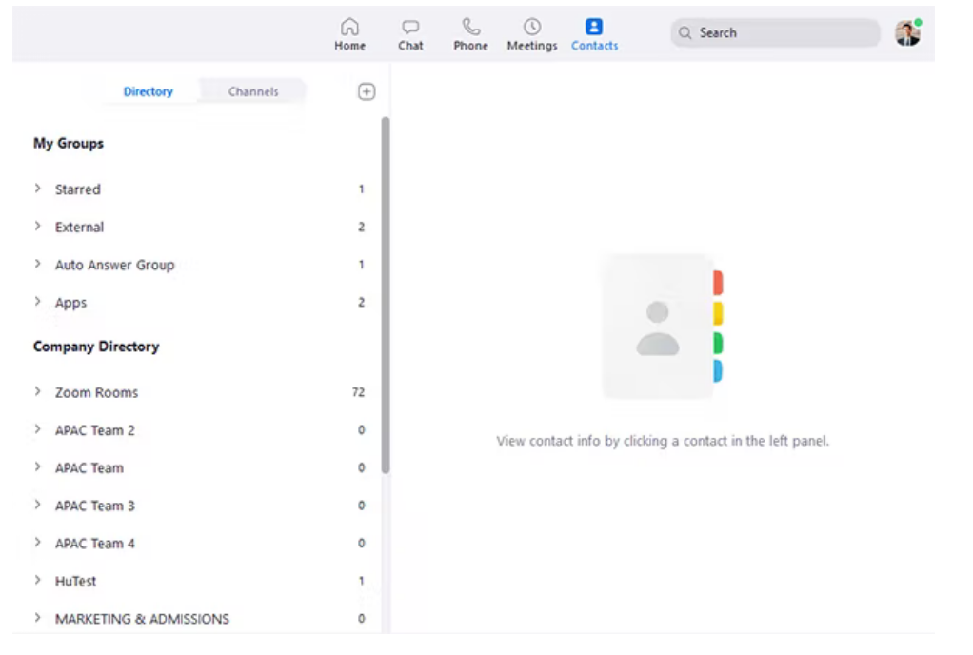Select the Zoom Rooms label
Image resolution: width=973 pixels, height=655 pixels.
coord(96,392)
